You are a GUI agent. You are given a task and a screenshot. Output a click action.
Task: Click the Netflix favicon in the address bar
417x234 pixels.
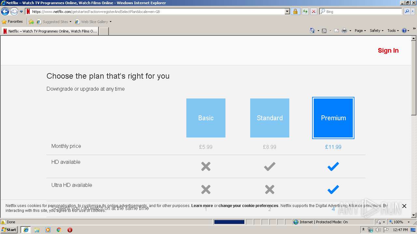(28, 12)
